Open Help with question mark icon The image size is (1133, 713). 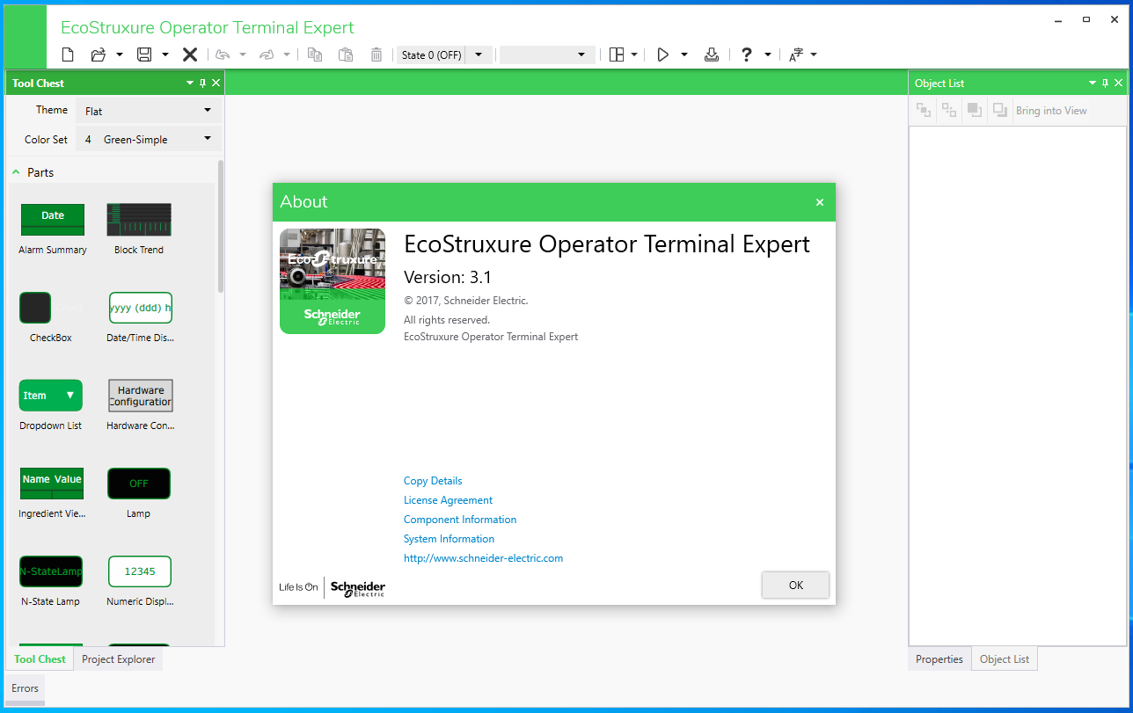point(747,55)
